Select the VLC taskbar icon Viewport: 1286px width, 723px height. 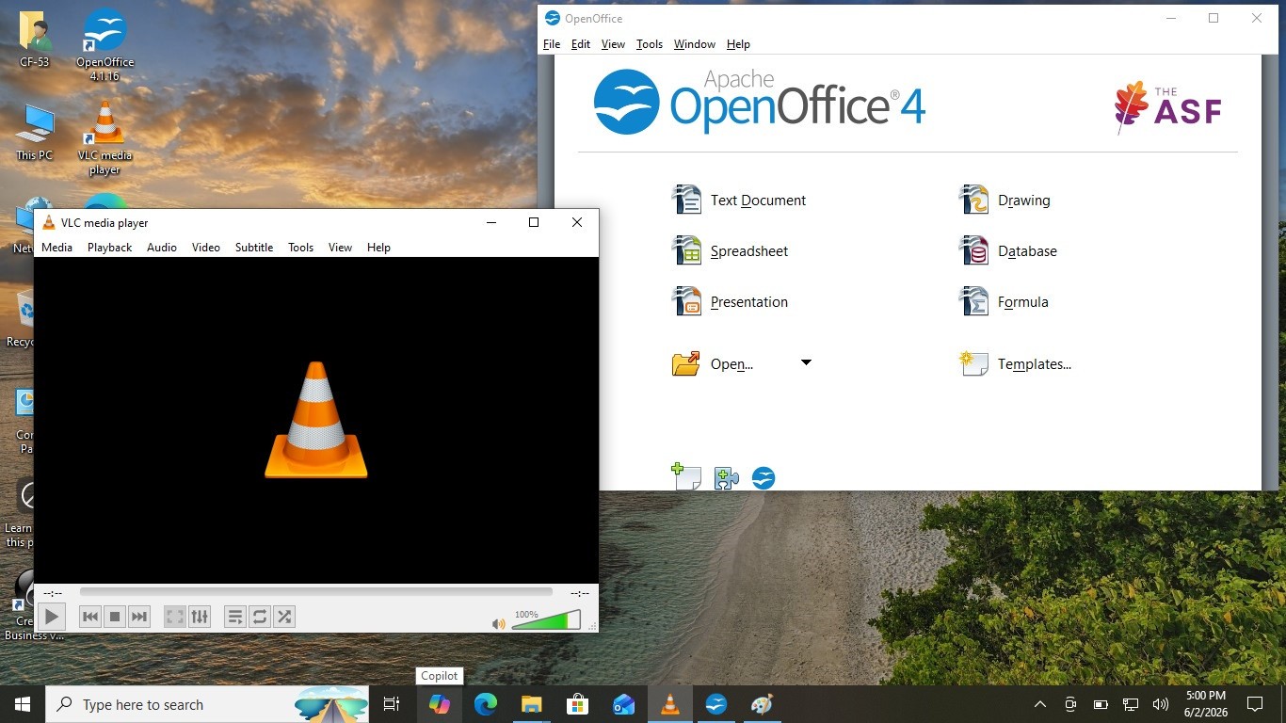click(x=670, y=704)
